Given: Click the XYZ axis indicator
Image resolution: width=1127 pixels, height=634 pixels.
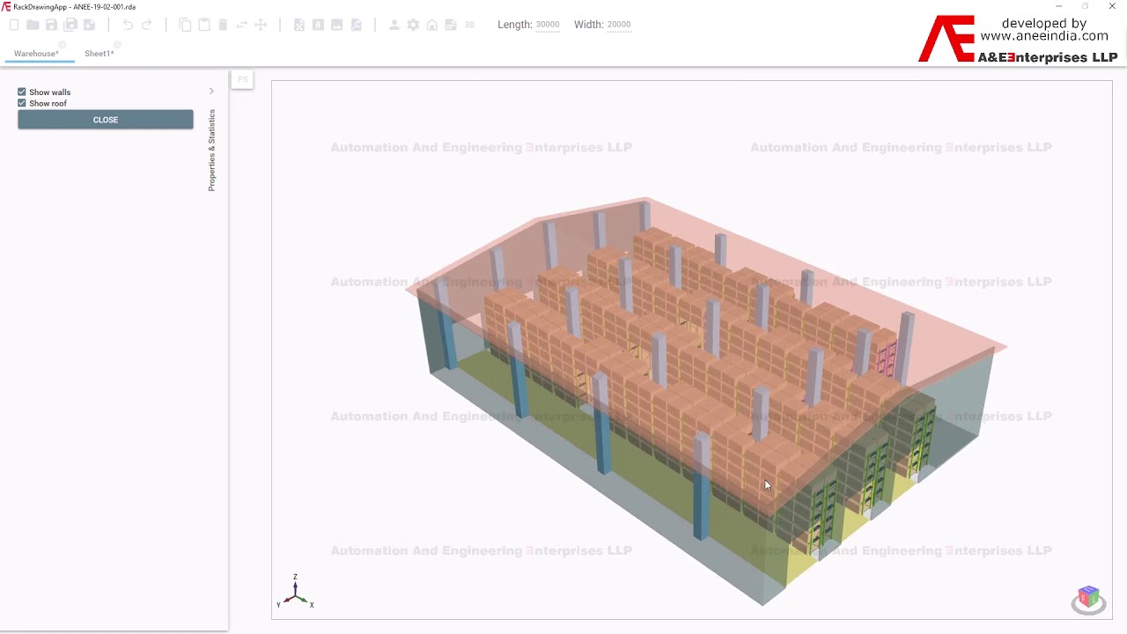Looking at the screenshot, I should click(x=295, y=593).
